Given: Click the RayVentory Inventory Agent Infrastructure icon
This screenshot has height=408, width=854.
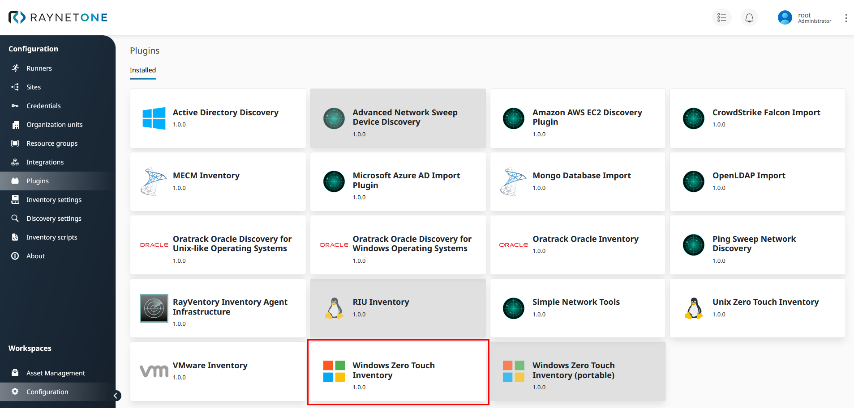Looking at the screenshot, I should [x=154, y=308].
